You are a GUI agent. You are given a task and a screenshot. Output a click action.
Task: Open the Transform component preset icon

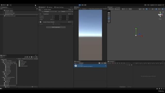(x=71, y=14)
